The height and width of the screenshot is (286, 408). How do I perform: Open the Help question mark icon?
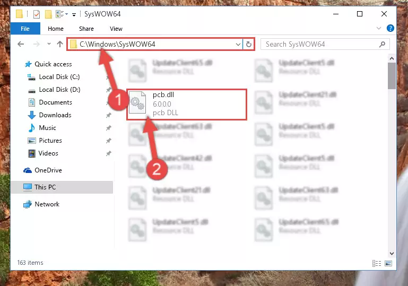pyautogui.click(x=390, y=28)
